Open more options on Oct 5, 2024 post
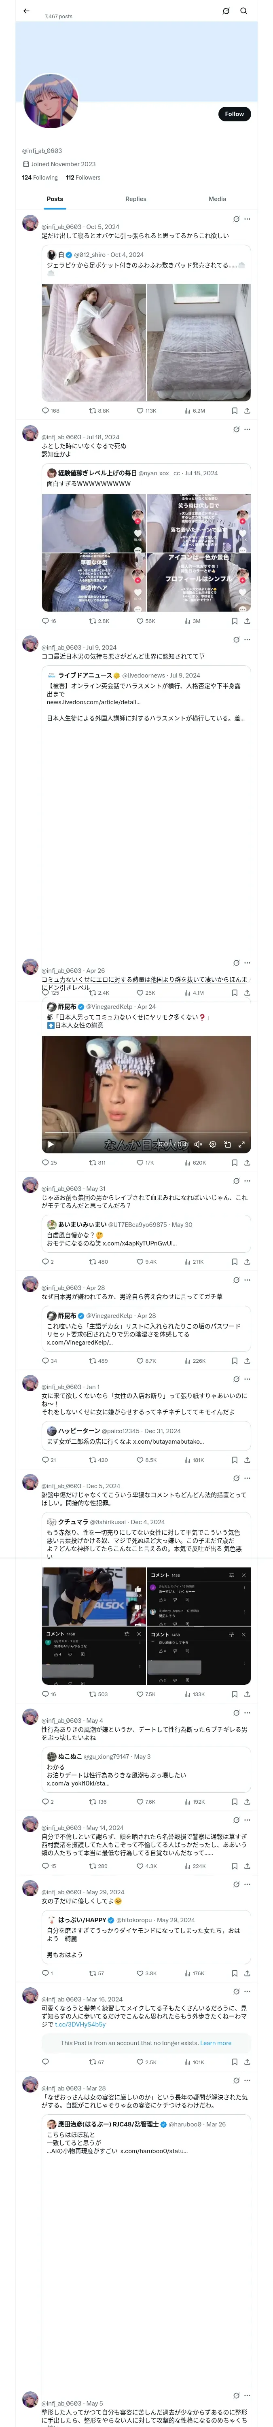This screenshot has height=2427, width=273. (247, 218)
